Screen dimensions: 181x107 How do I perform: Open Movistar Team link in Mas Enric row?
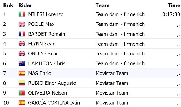(x=112, y=73)
